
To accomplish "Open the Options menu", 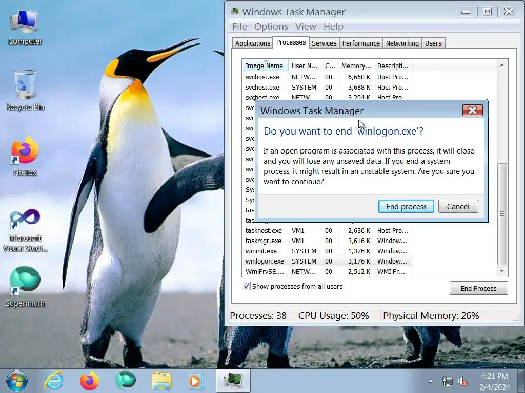I will tap(271, 27).
